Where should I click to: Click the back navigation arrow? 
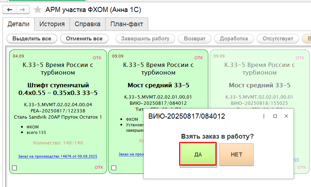pyautogui.click(x=10, y=10)
